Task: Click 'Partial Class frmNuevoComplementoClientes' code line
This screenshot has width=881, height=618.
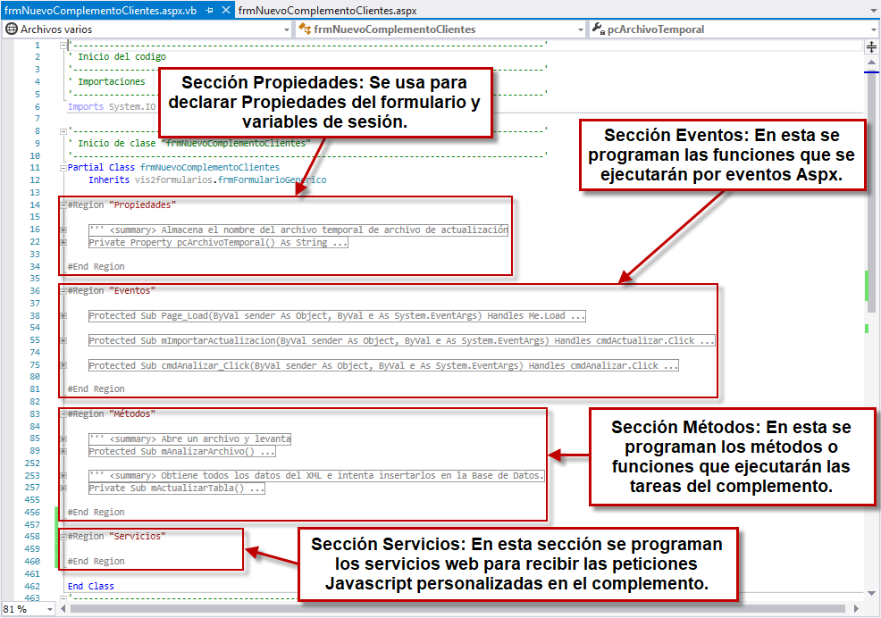Action: (x=173, y=167)
